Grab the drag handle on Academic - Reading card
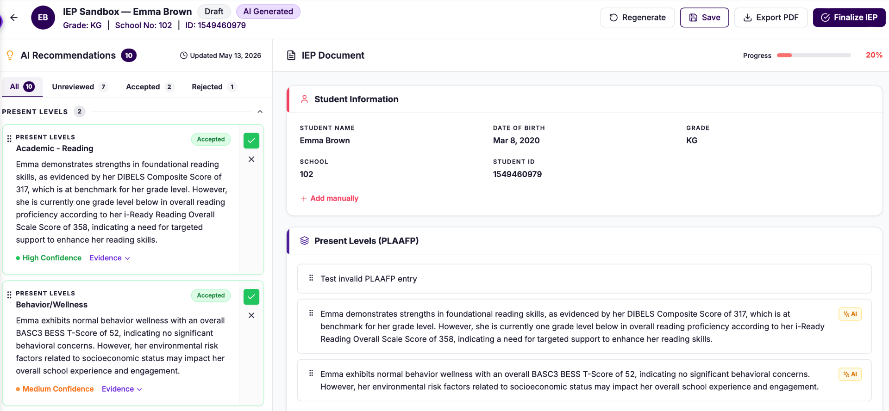889x411 pixels. 9,139
